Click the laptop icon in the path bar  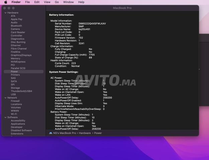[50, 133]
